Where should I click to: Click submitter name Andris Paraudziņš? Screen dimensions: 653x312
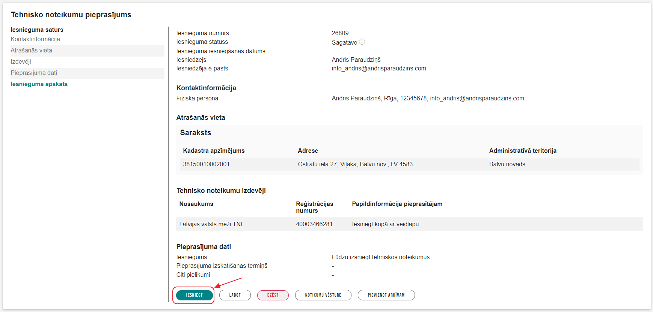[356, 60]
